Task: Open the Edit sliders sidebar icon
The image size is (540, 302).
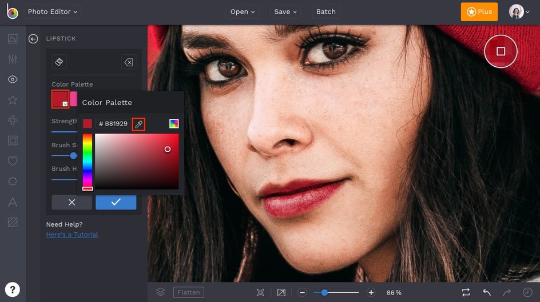Action: (x=13, y=59)
